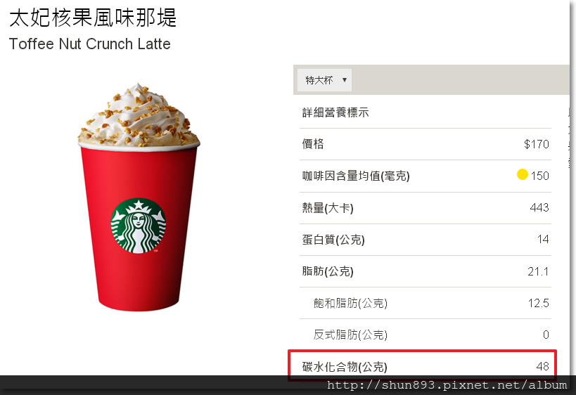Click the caffeine value 150
Image resolution: width=576 pixels, height=395 pixels.
pyautogui.click(x=539, y=176)
